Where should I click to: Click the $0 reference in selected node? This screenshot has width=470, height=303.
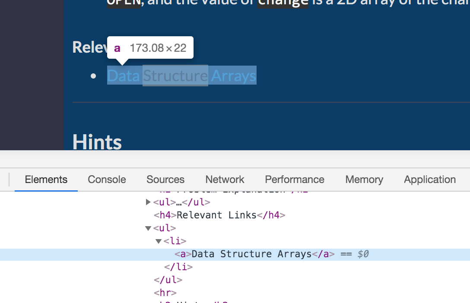(363, 254)
